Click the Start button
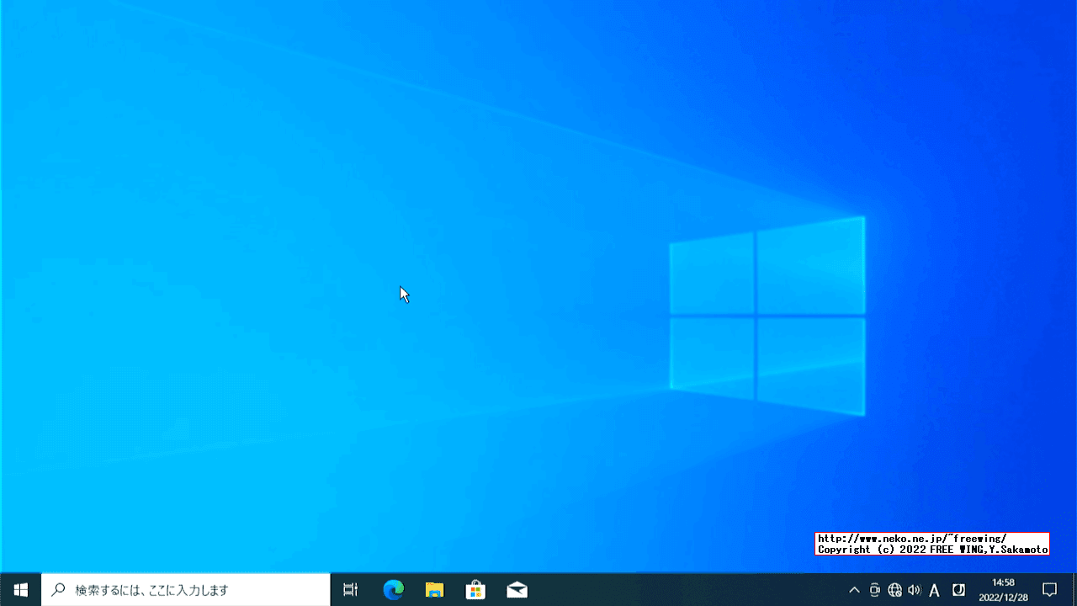1077x606 pixels. click(x=20, y=590)
